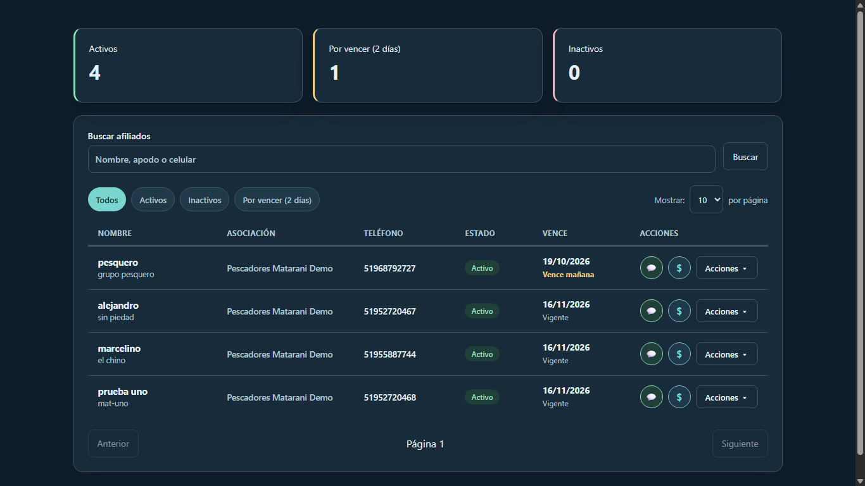
Task: Click the page vertical scrollbar
Action: point(860,233)
